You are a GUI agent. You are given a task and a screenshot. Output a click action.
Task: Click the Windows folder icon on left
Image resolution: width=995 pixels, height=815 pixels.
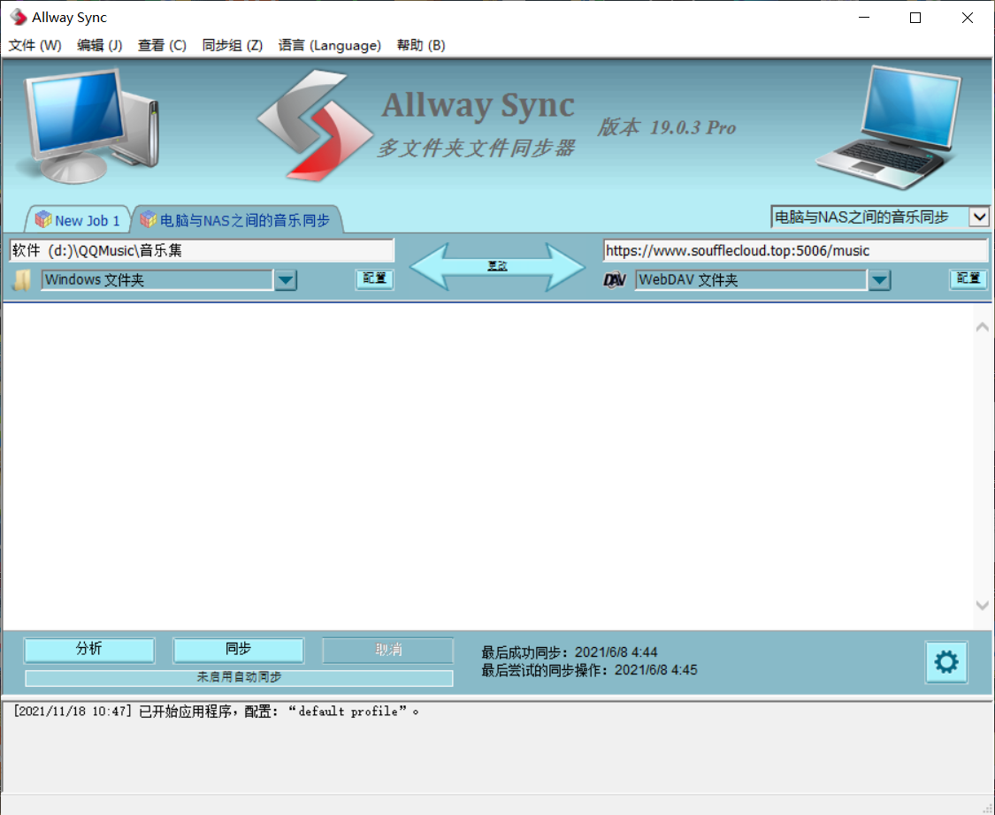click(22, 279)
